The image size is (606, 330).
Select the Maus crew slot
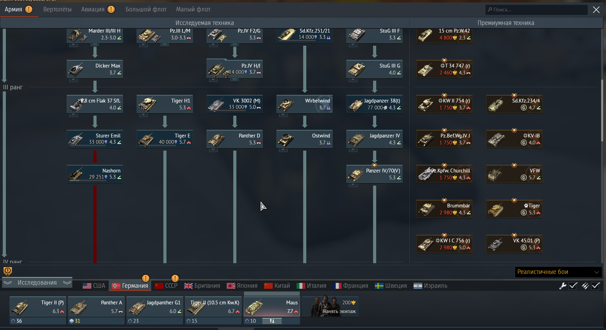272,306
